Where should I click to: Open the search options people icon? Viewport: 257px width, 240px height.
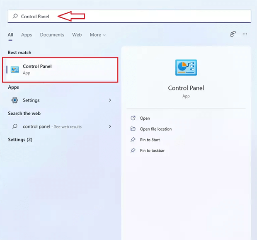[233, 34]
